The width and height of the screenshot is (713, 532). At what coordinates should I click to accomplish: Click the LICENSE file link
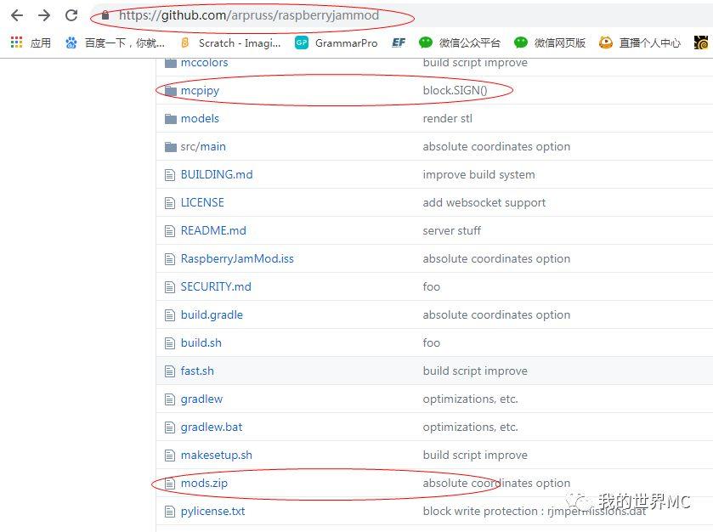tap(202, 202)
